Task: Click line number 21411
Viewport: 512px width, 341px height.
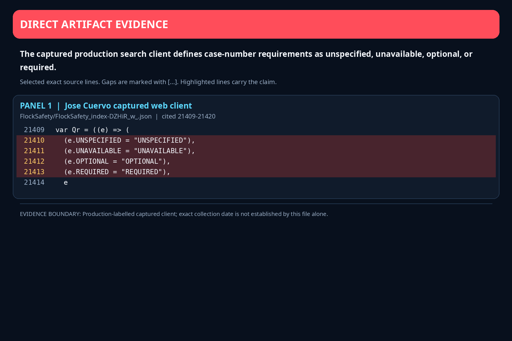Action: (34, 151)
